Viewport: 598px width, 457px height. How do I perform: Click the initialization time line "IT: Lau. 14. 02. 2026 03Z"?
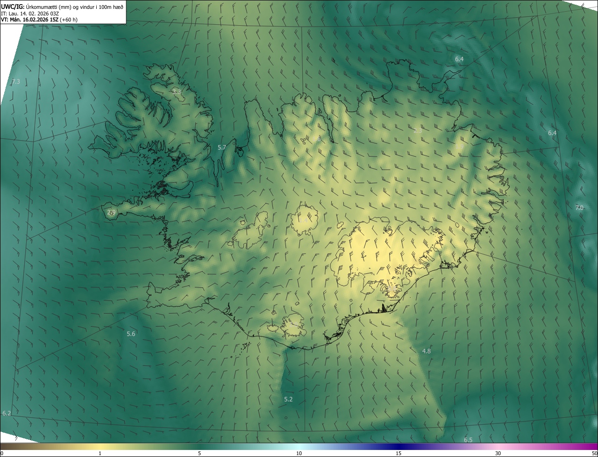point(30,13)
